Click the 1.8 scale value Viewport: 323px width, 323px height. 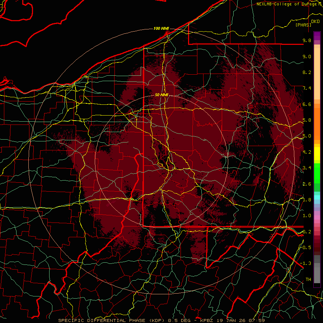(307, 200)
